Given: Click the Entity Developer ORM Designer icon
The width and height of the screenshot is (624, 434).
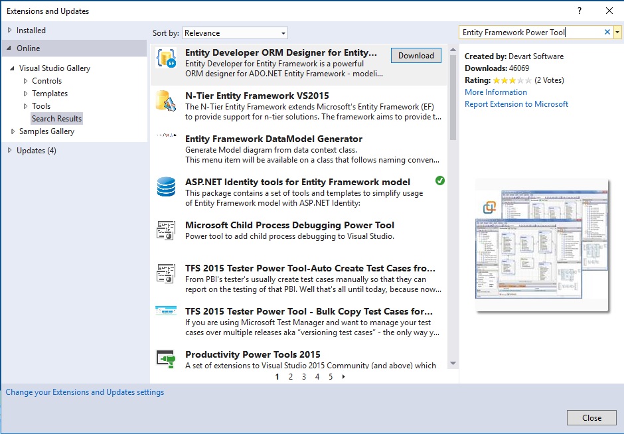Looking at the screenshot, I should tap(166, 58).
